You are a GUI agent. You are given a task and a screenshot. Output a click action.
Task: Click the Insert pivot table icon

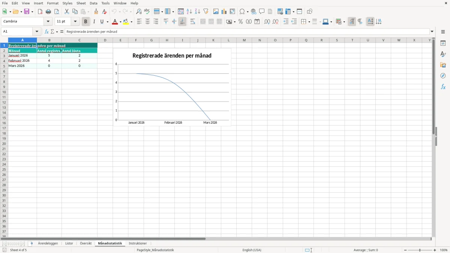point(232,12)
